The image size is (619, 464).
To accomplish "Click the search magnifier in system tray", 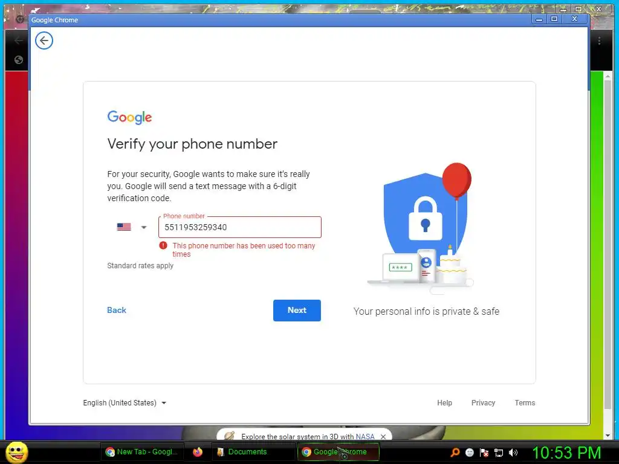I will (x=455, y=452).
